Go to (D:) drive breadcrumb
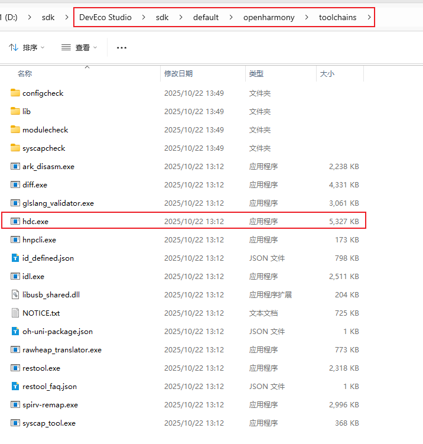Image resolution: width=423 pixels, height=444 pixels. click(9, 17)
